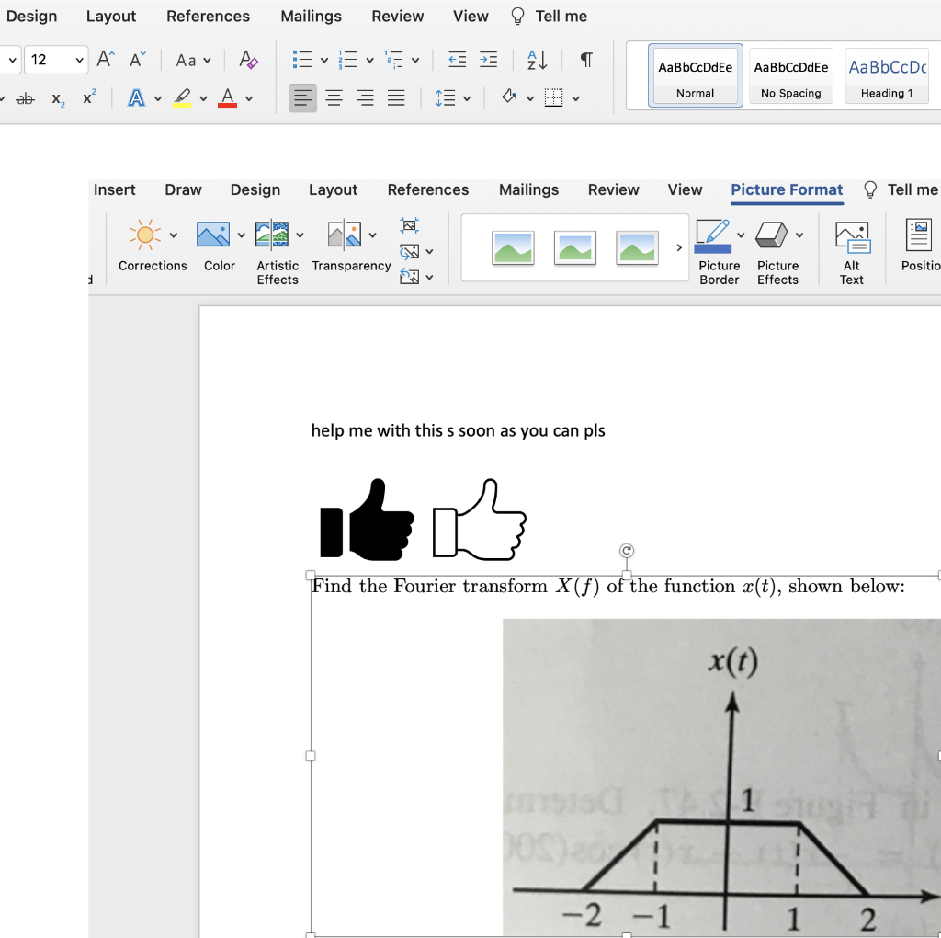Screen dimensions: 941x938
Task: Apply the No Spacing style
Action: [x=790, y=75]
